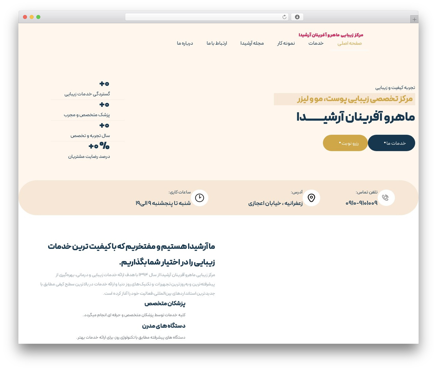Go to the نمونه کار menu item
The height and width of the screenshot is (370, 437).
pyautogui.click(x=286, y=43)
